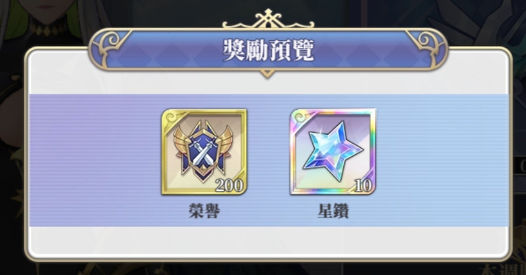Click the 獎勵預覽 title banner text
This screenshot has width=526, height=275.
click(268, 50)
